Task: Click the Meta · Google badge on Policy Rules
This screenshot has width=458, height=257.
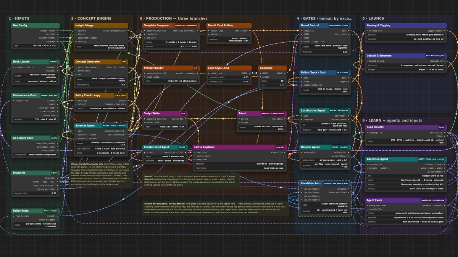Action: [51, 211]
